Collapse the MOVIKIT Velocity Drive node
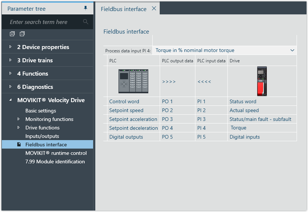Viewport: 308px width, 212px height. coord(10,100)
